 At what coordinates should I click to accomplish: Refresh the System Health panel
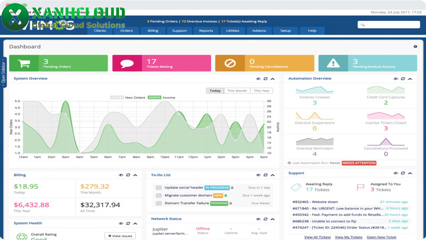pyautogui.click(x=128, y=223)
